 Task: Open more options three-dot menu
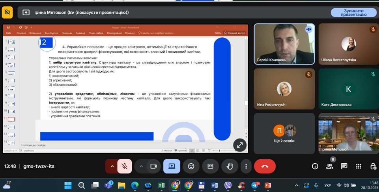[246, 166]
